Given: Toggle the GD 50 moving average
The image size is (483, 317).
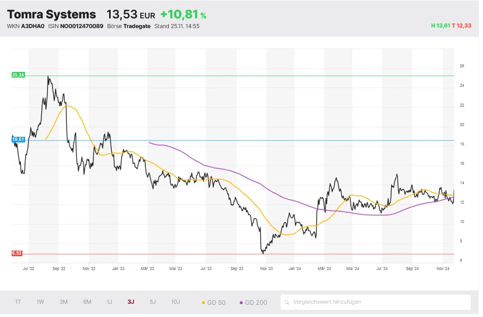Looking at the screenshot, I should point(214,302).
